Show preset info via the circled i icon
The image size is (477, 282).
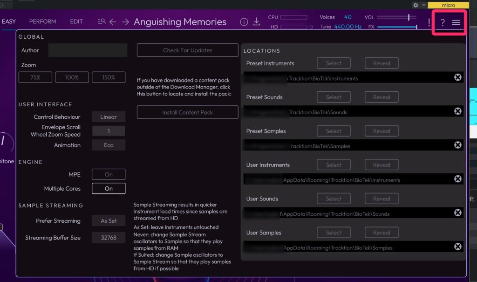tap(244, 22)
